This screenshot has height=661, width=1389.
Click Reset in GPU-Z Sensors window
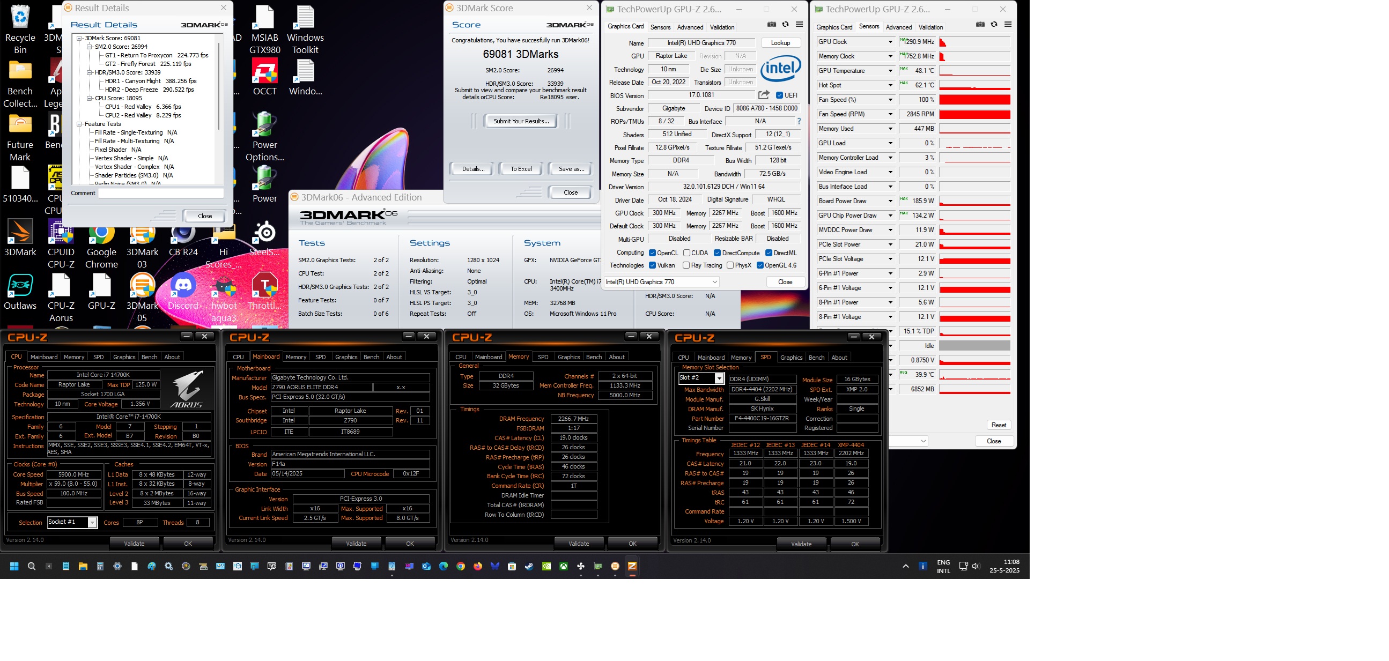(999, 425)
